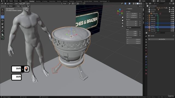The width and height of the screenshot is (175, 98).
Task: Pick the Select Box tool icon
Action: (2, 10)
